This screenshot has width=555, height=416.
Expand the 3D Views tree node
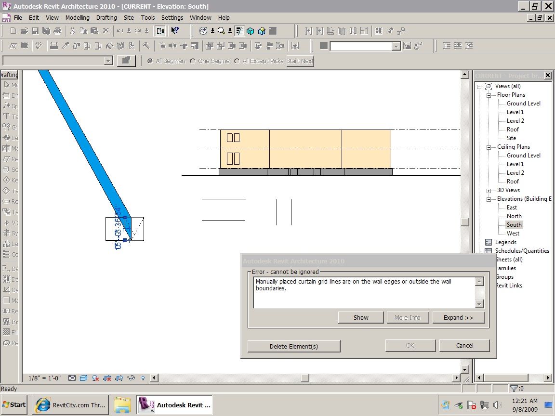tap(488, 190)
